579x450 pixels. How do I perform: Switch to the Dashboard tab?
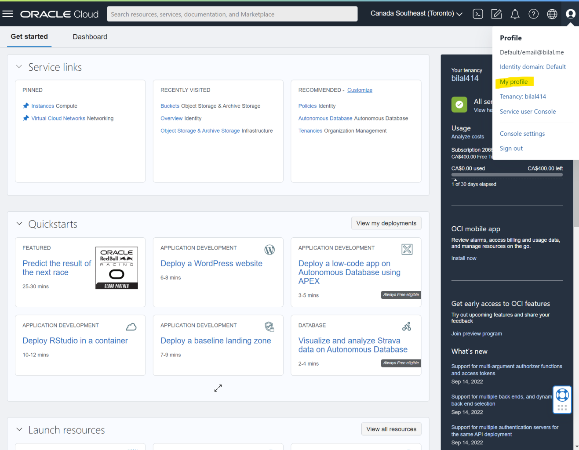pyautogui.click(x=90, y=37)
